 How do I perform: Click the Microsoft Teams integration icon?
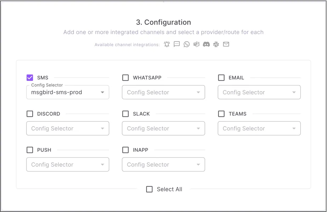pyautogui.click(x=196, y=44)
